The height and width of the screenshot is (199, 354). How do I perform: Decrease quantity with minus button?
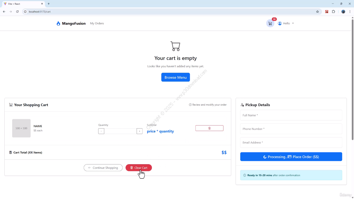coord(101,131)
